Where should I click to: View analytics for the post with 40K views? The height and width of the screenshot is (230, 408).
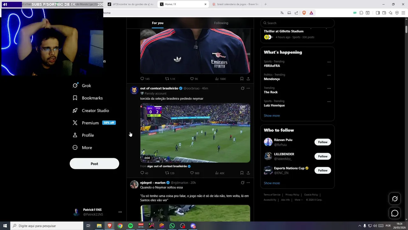click(220, 173)
